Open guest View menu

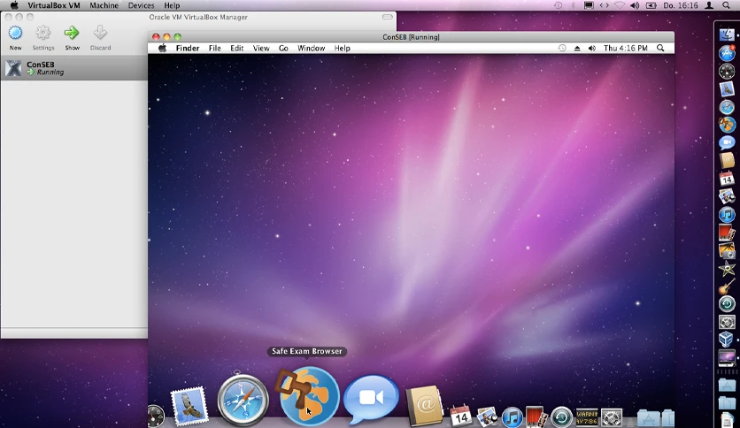[x=261, y=48]
